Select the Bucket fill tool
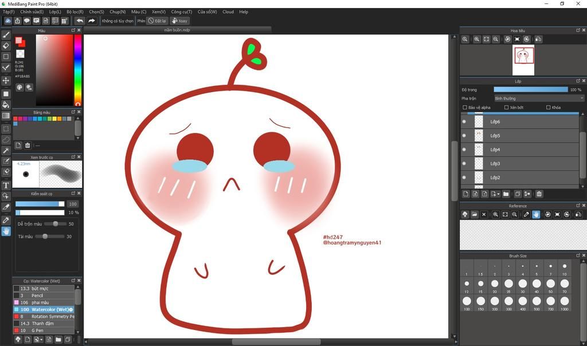 coord(6,104)
